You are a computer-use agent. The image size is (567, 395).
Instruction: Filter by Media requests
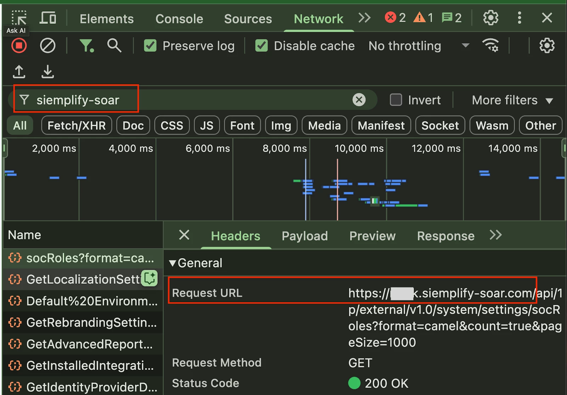pos(324,126)
